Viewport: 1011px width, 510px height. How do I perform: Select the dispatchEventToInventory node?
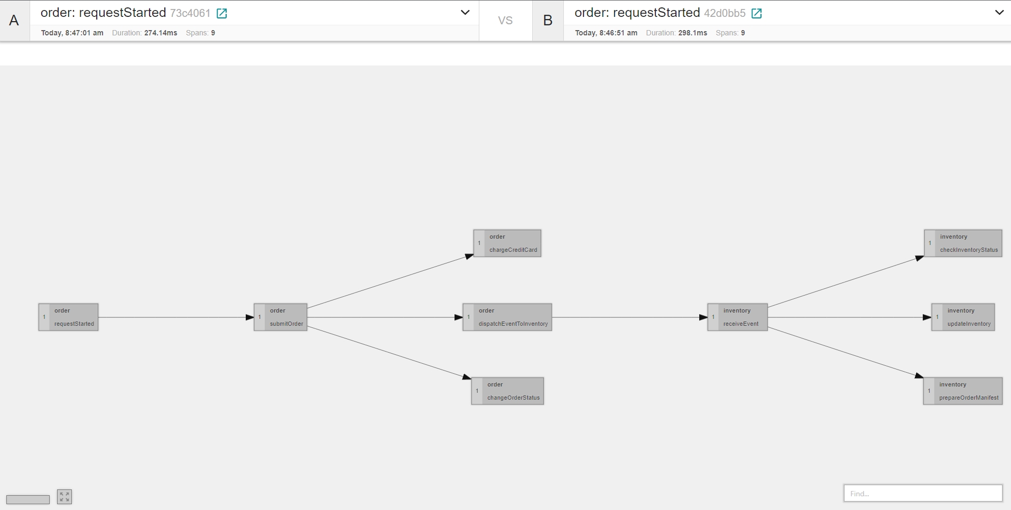pyautogui.click(x=507, y=317)
